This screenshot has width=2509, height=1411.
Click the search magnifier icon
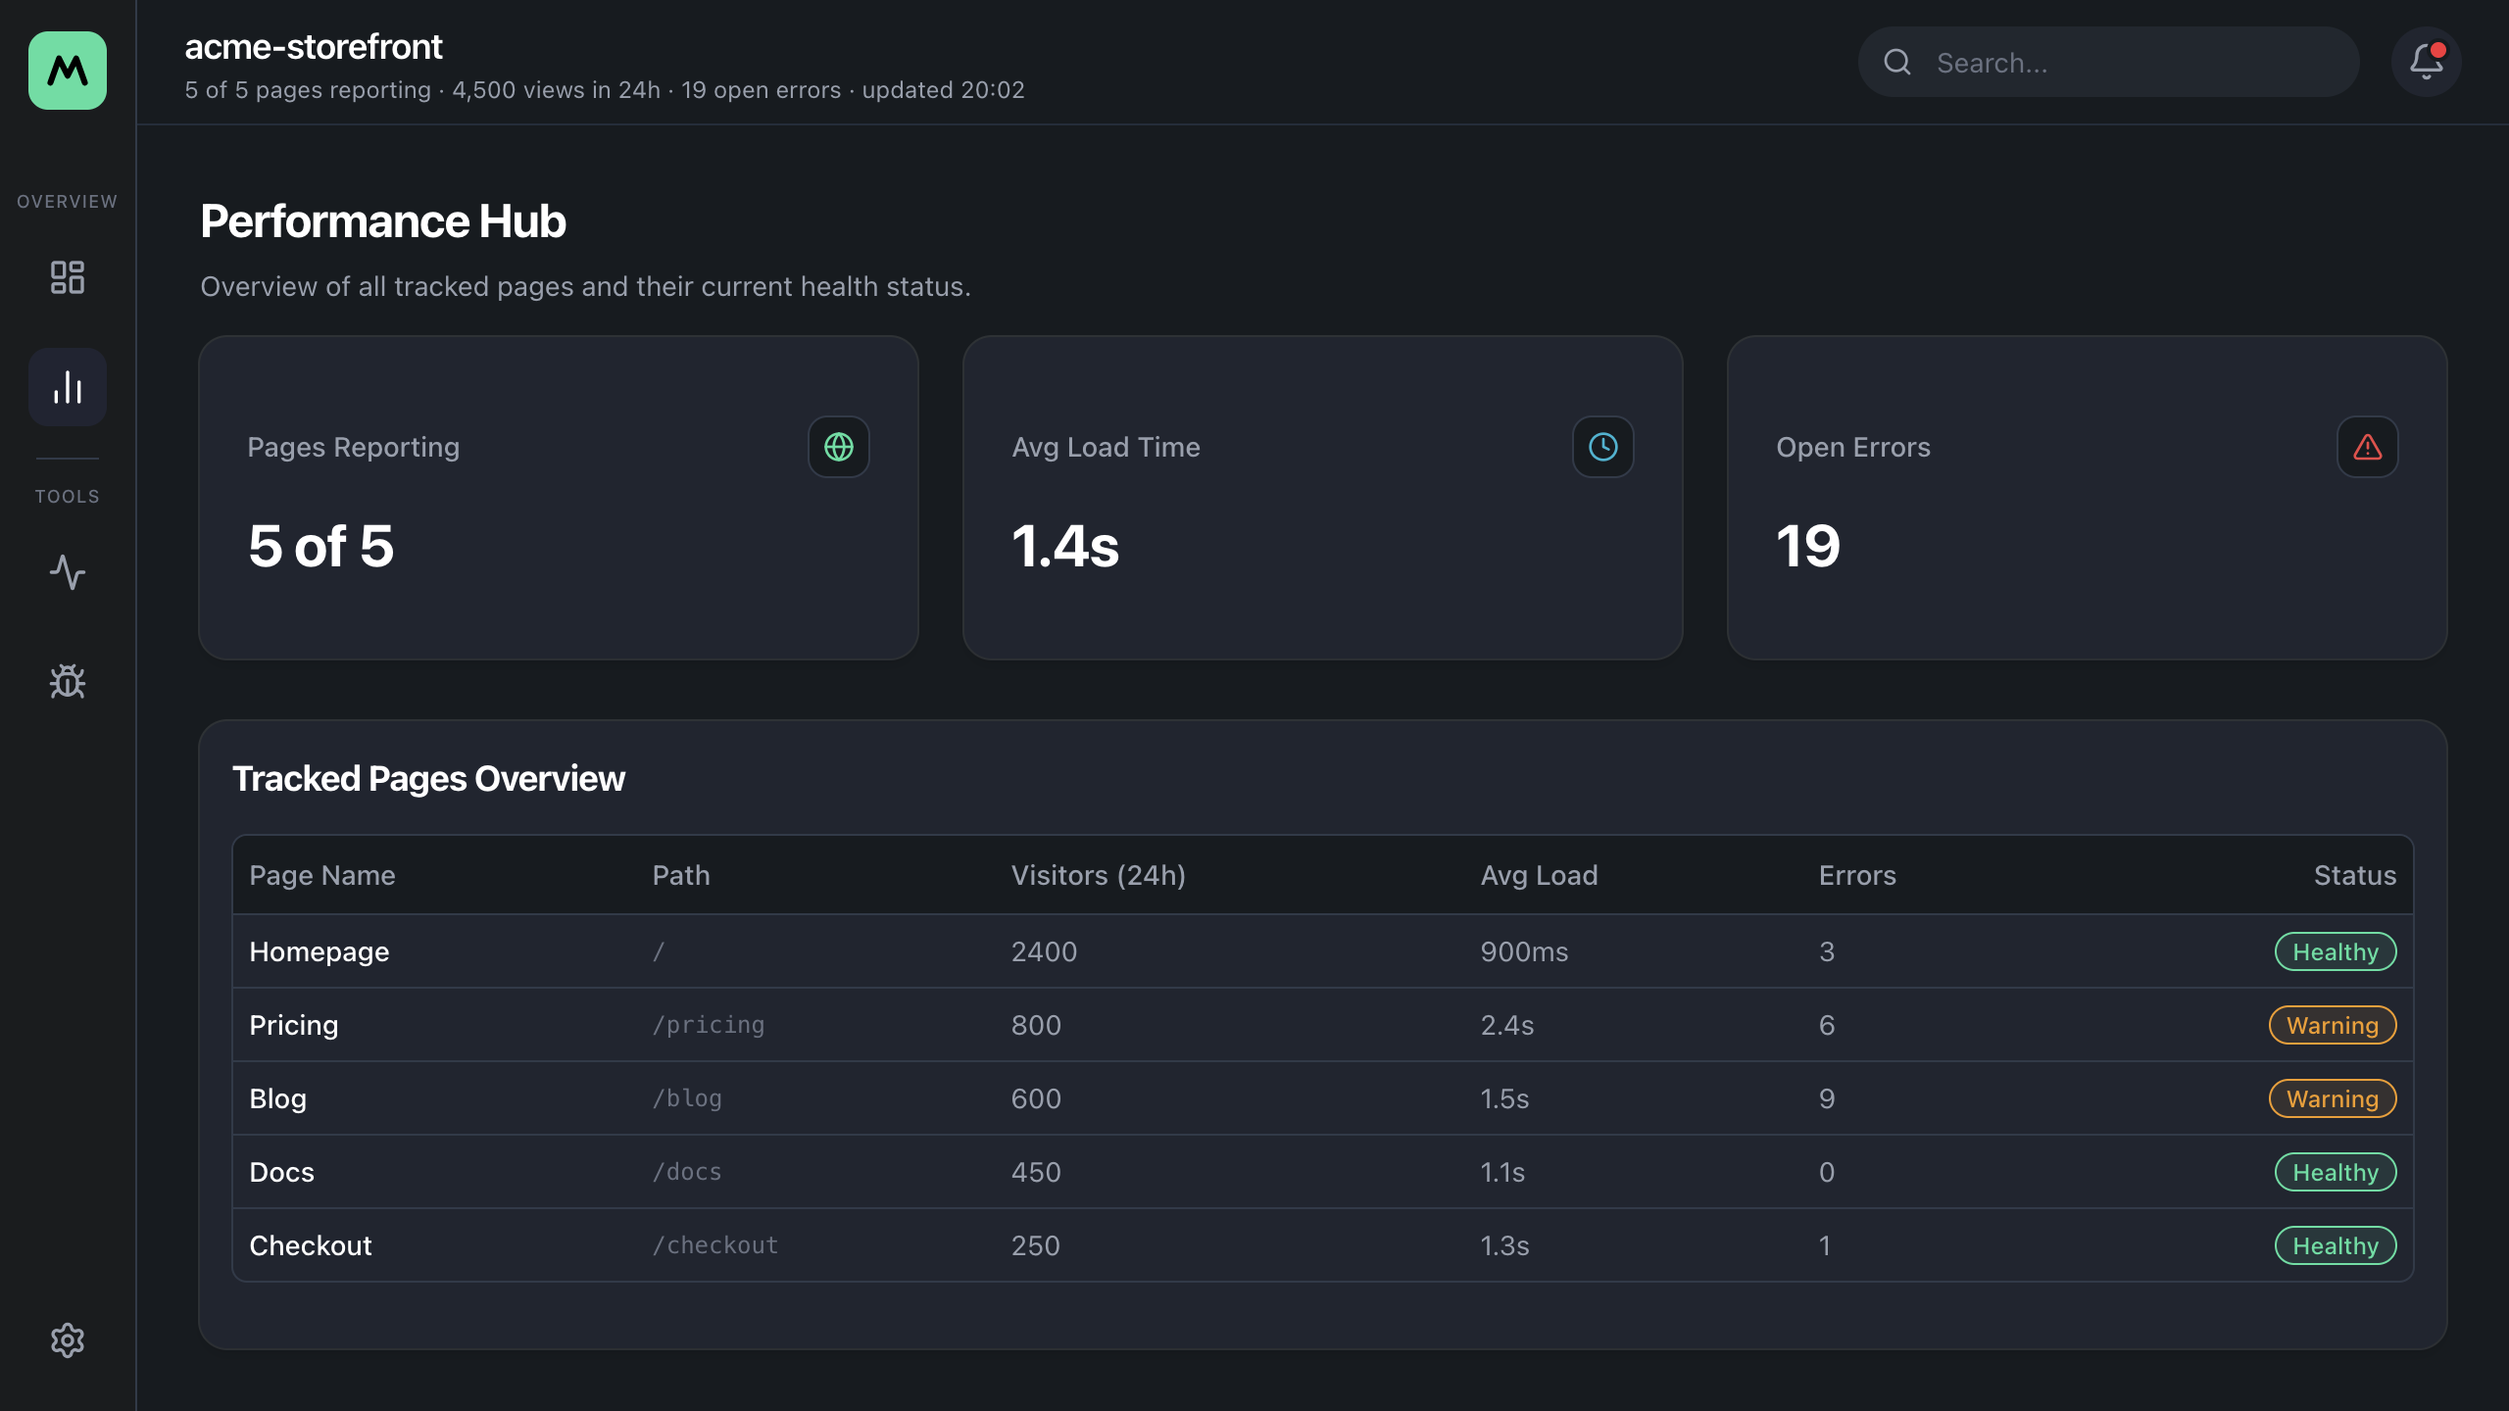(x=1897, y=62)
